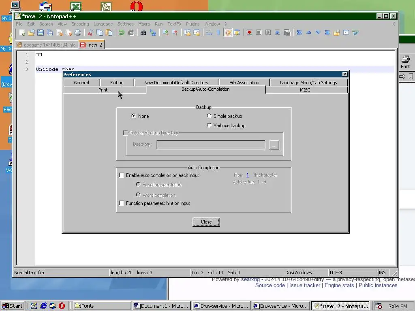Click the Close button in Preferences
This screenshot has height=311, width=415.
[x=206, y=222]
